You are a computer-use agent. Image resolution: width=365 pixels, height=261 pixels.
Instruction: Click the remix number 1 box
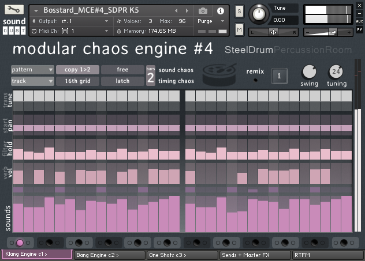click(279, 76)
